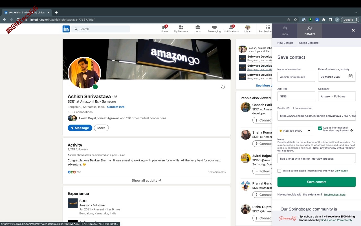The width and height of the screenshot is (361, 226).
Task: Open the Chrome tab search chevron
Action: tap(356, 12)
